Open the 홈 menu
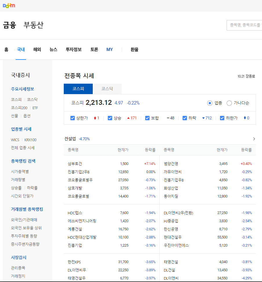262x282 pixels. (6, 50)
